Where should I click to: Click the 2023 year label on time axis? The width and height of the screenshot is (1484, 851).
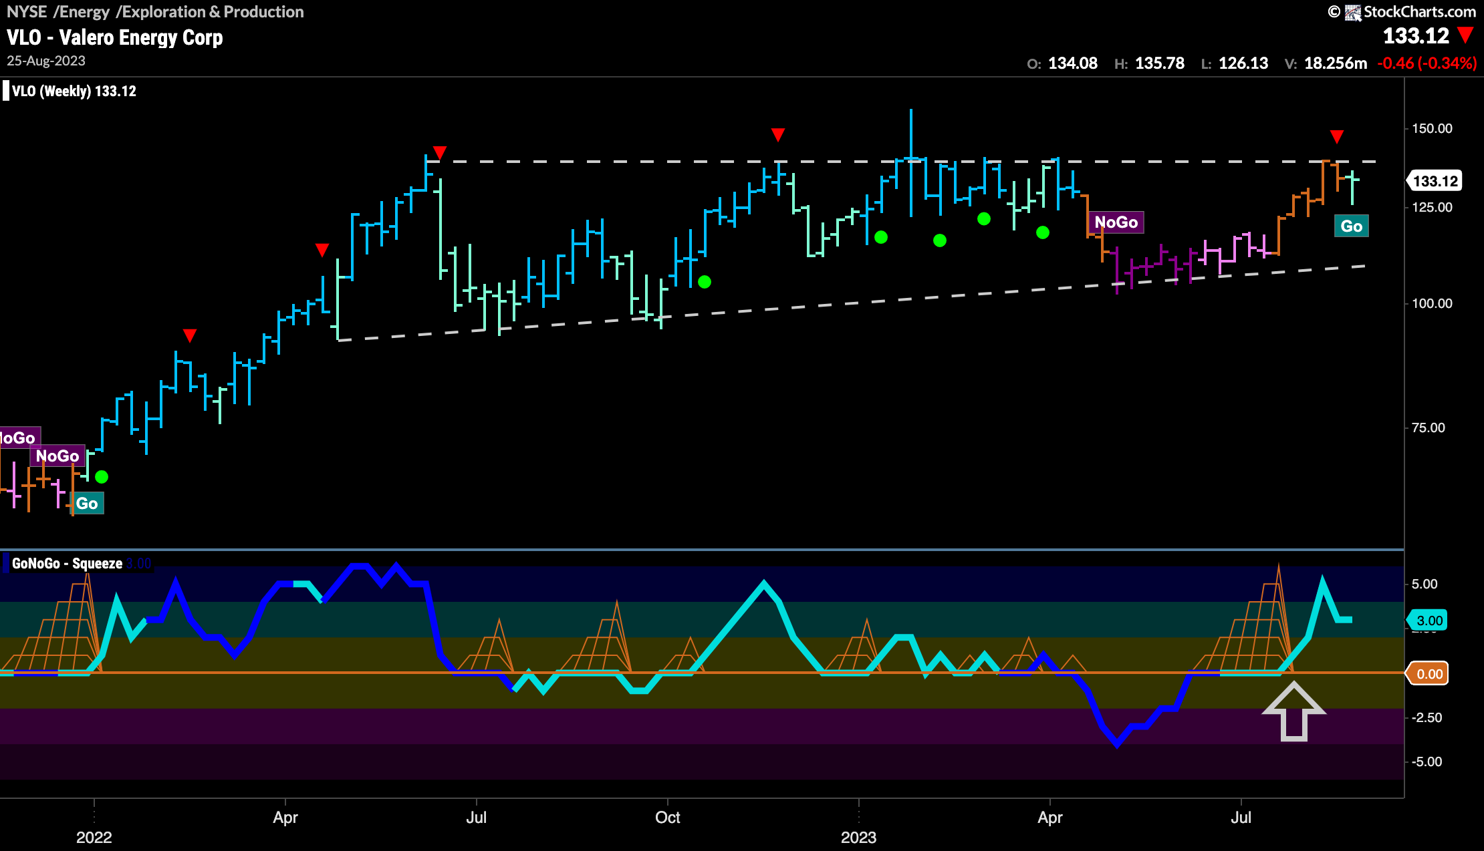click(x=858, y=838)
